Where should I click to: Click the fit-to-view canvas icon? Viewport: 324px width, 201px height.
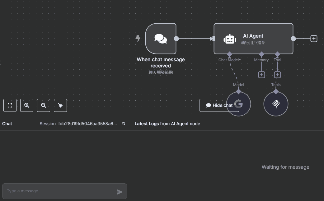10,105
